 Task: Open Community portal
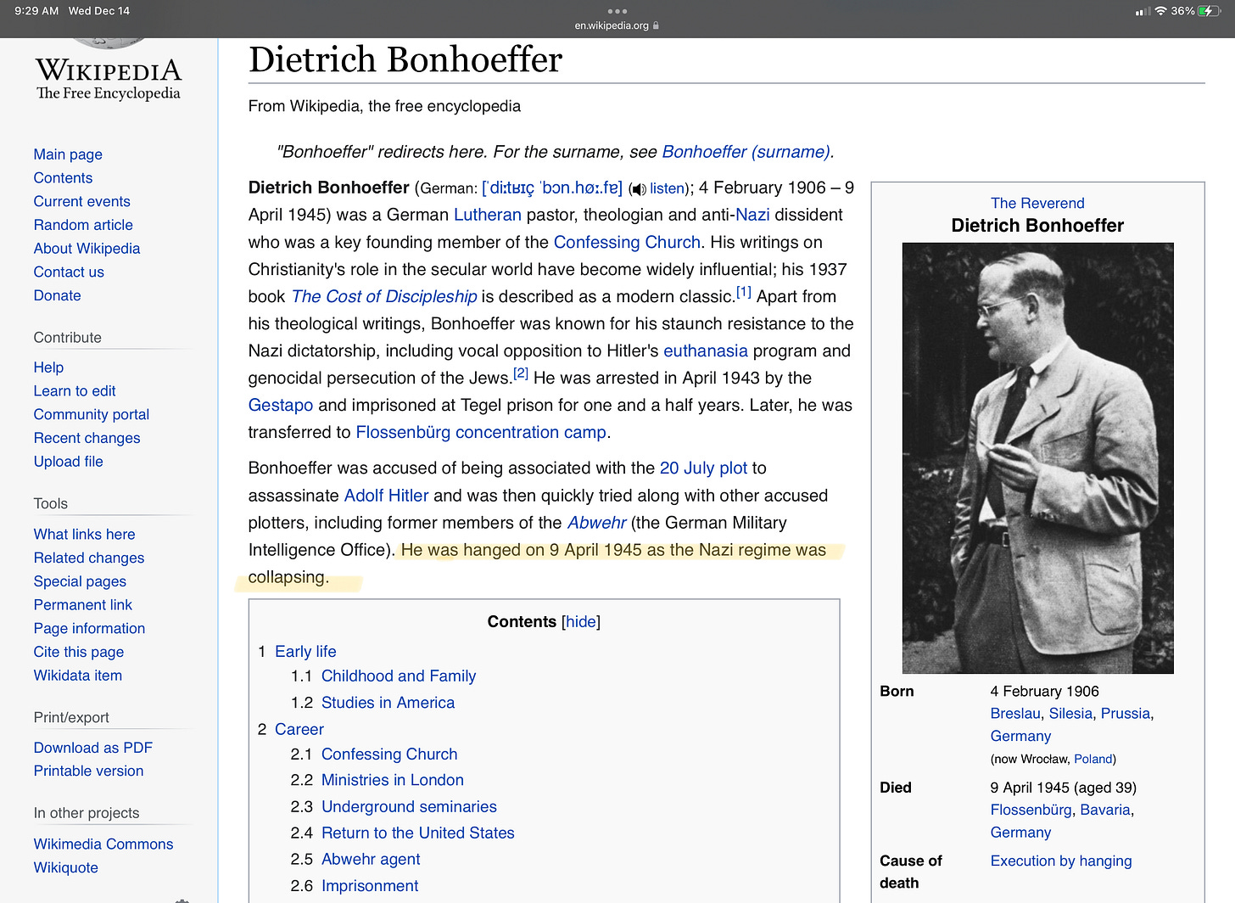92,414
